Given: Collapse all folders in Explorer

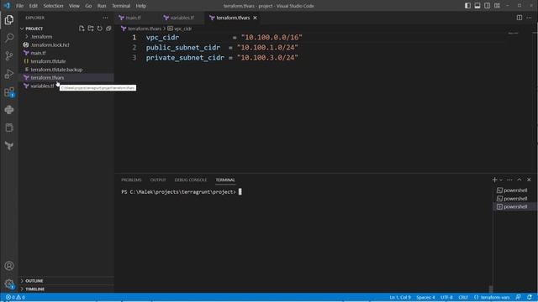Looking at the screenshot, I should click(x=108, y=29).
